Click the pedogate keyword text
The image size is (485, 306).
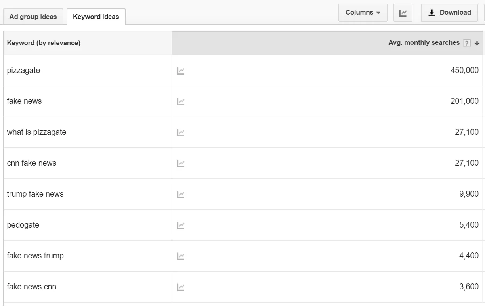click(23, 225)
